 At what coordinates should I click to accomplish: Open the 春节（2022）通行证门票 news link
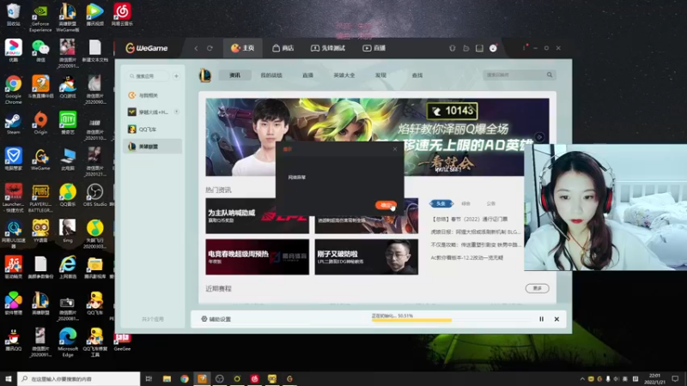coord(469,219)
